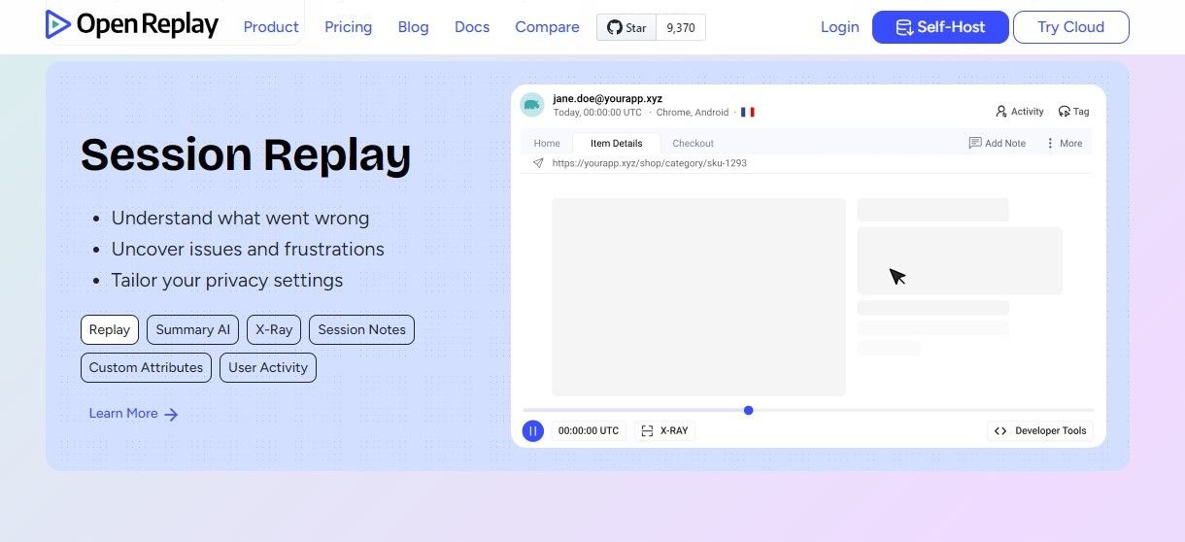Image resolution: width=1185 pixels, height=542 pixels.
Task: Select the User Activity chip
Action: (x=268, y=367)
